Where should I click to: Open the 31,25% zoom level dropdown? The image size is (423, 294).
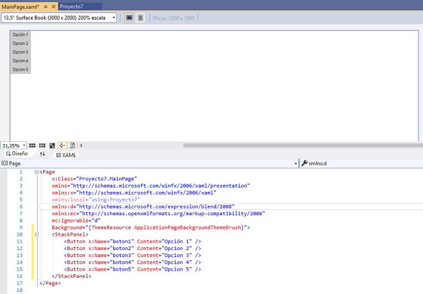coord(14,146)
